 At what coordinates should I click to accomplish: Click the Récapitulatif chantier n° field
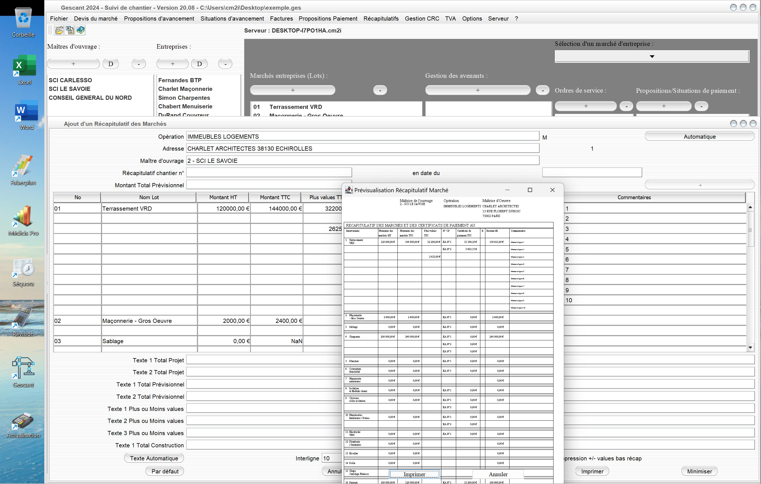tap(269, 173)
